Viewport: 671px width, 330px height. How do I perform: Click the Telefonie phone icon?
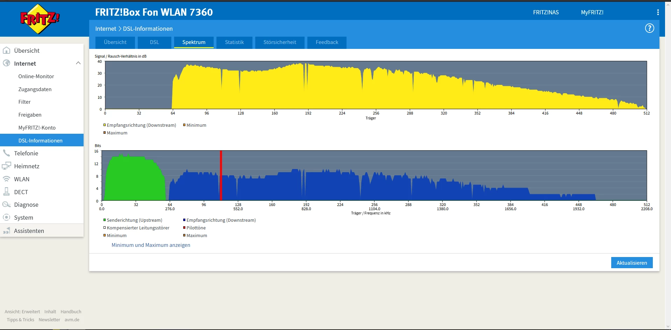tap(6, 153)
